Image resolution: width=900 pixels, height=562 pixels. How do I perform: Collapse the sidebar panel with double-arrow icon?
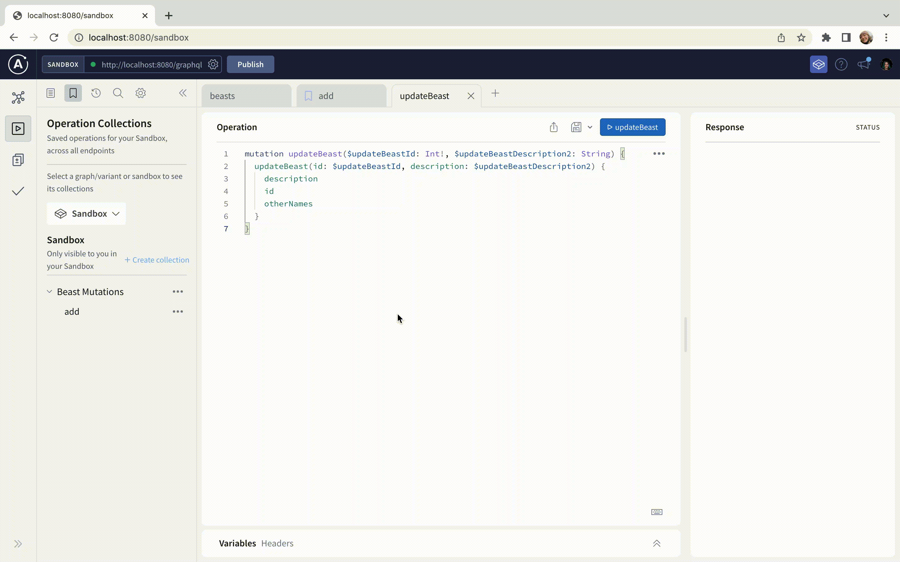pyautogui.click(x=182, y=93)
